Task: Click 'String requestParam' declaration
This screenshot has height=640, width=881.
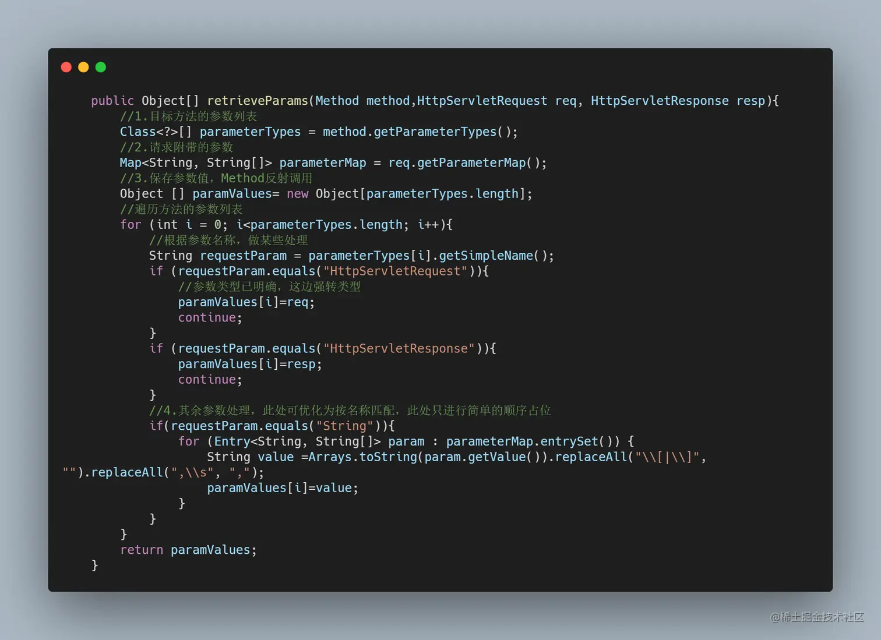Action: pyautogui.click(x=218, y=255)
